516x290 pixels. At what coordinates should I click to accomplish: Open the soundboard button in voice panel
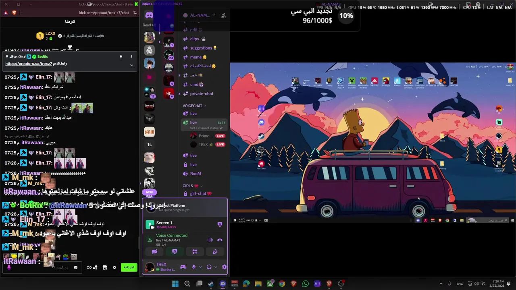(x=215, y=251)
